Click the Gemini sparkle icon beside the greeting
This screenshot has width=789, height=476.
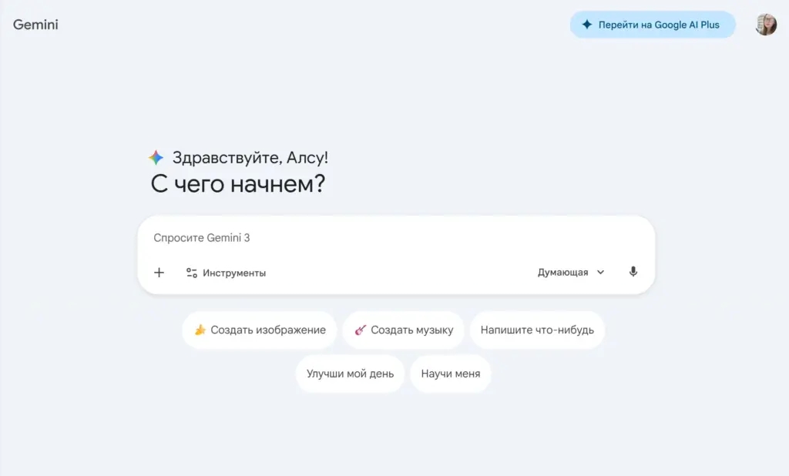155,156
